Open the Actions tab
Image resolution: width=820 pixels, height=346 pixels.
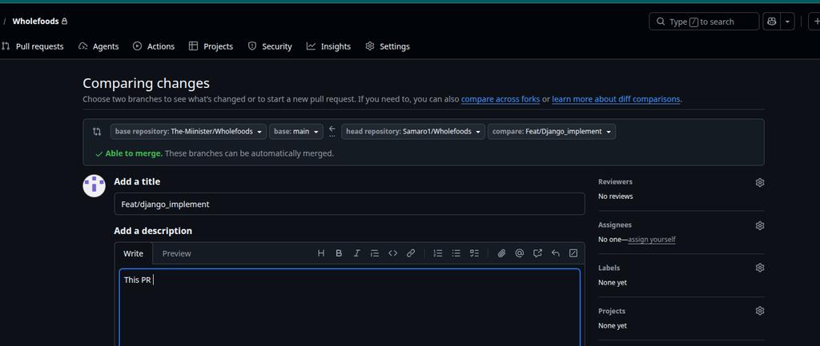coord(154,46)
